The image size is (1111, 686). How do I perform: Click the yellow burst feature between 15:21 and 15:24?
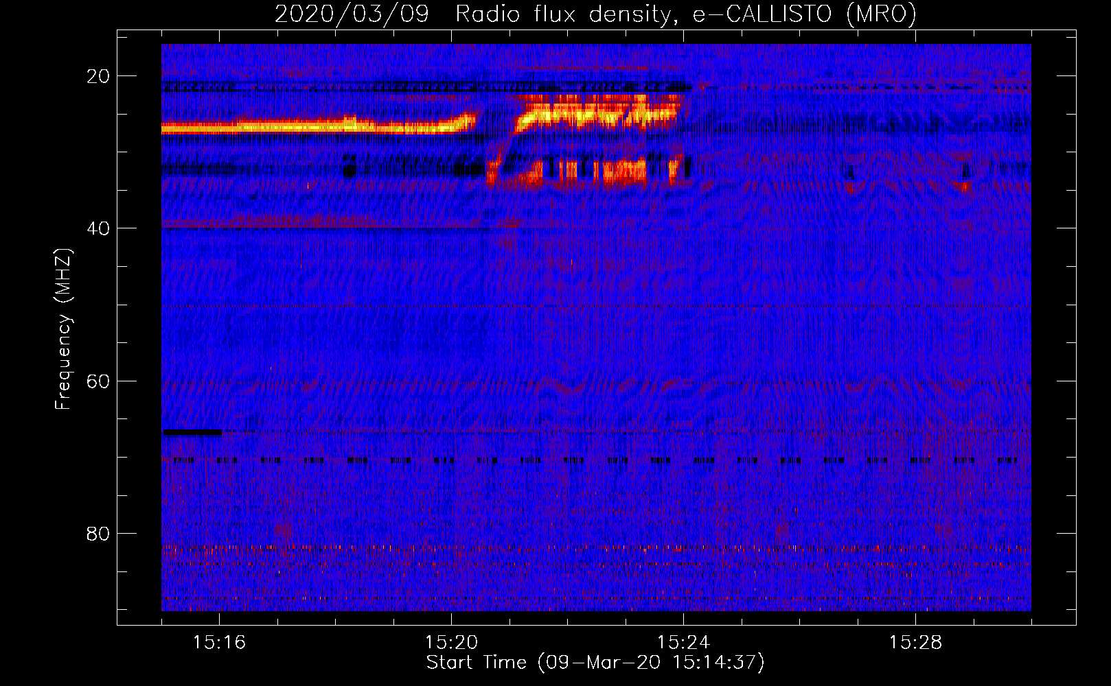pos(596,116)
